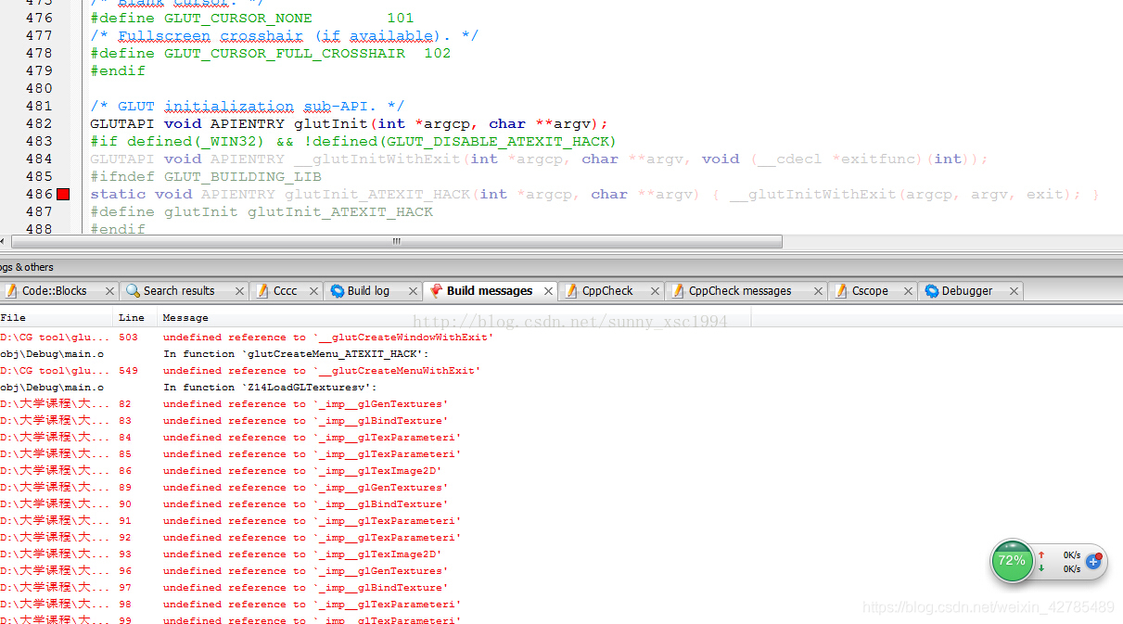Click the horizontal scrollbar in code editor
This screenshot has height=624, width=1123.
(396, 241)
